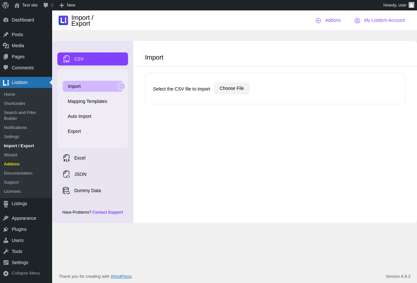Click the Test site label
Image resolution: width=417 pixels, height=283 pixels.
30,5
